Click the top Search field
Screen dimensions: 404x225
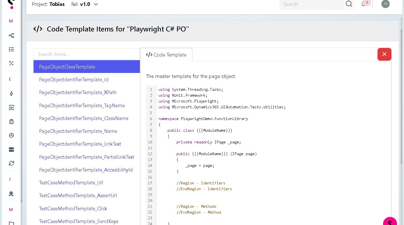point(311,4)
